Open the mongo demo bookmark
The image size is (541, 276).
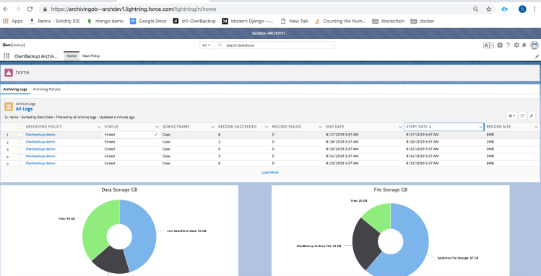click(x=105, y=21)
